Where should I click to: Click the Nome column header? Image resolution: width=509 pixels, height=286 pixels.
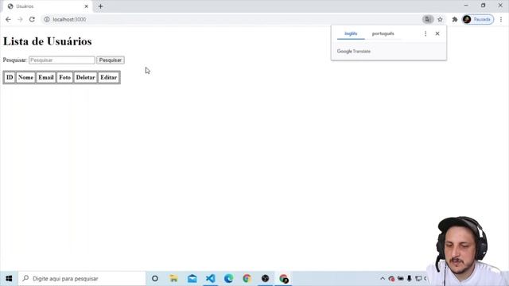[x=25, y=78]
